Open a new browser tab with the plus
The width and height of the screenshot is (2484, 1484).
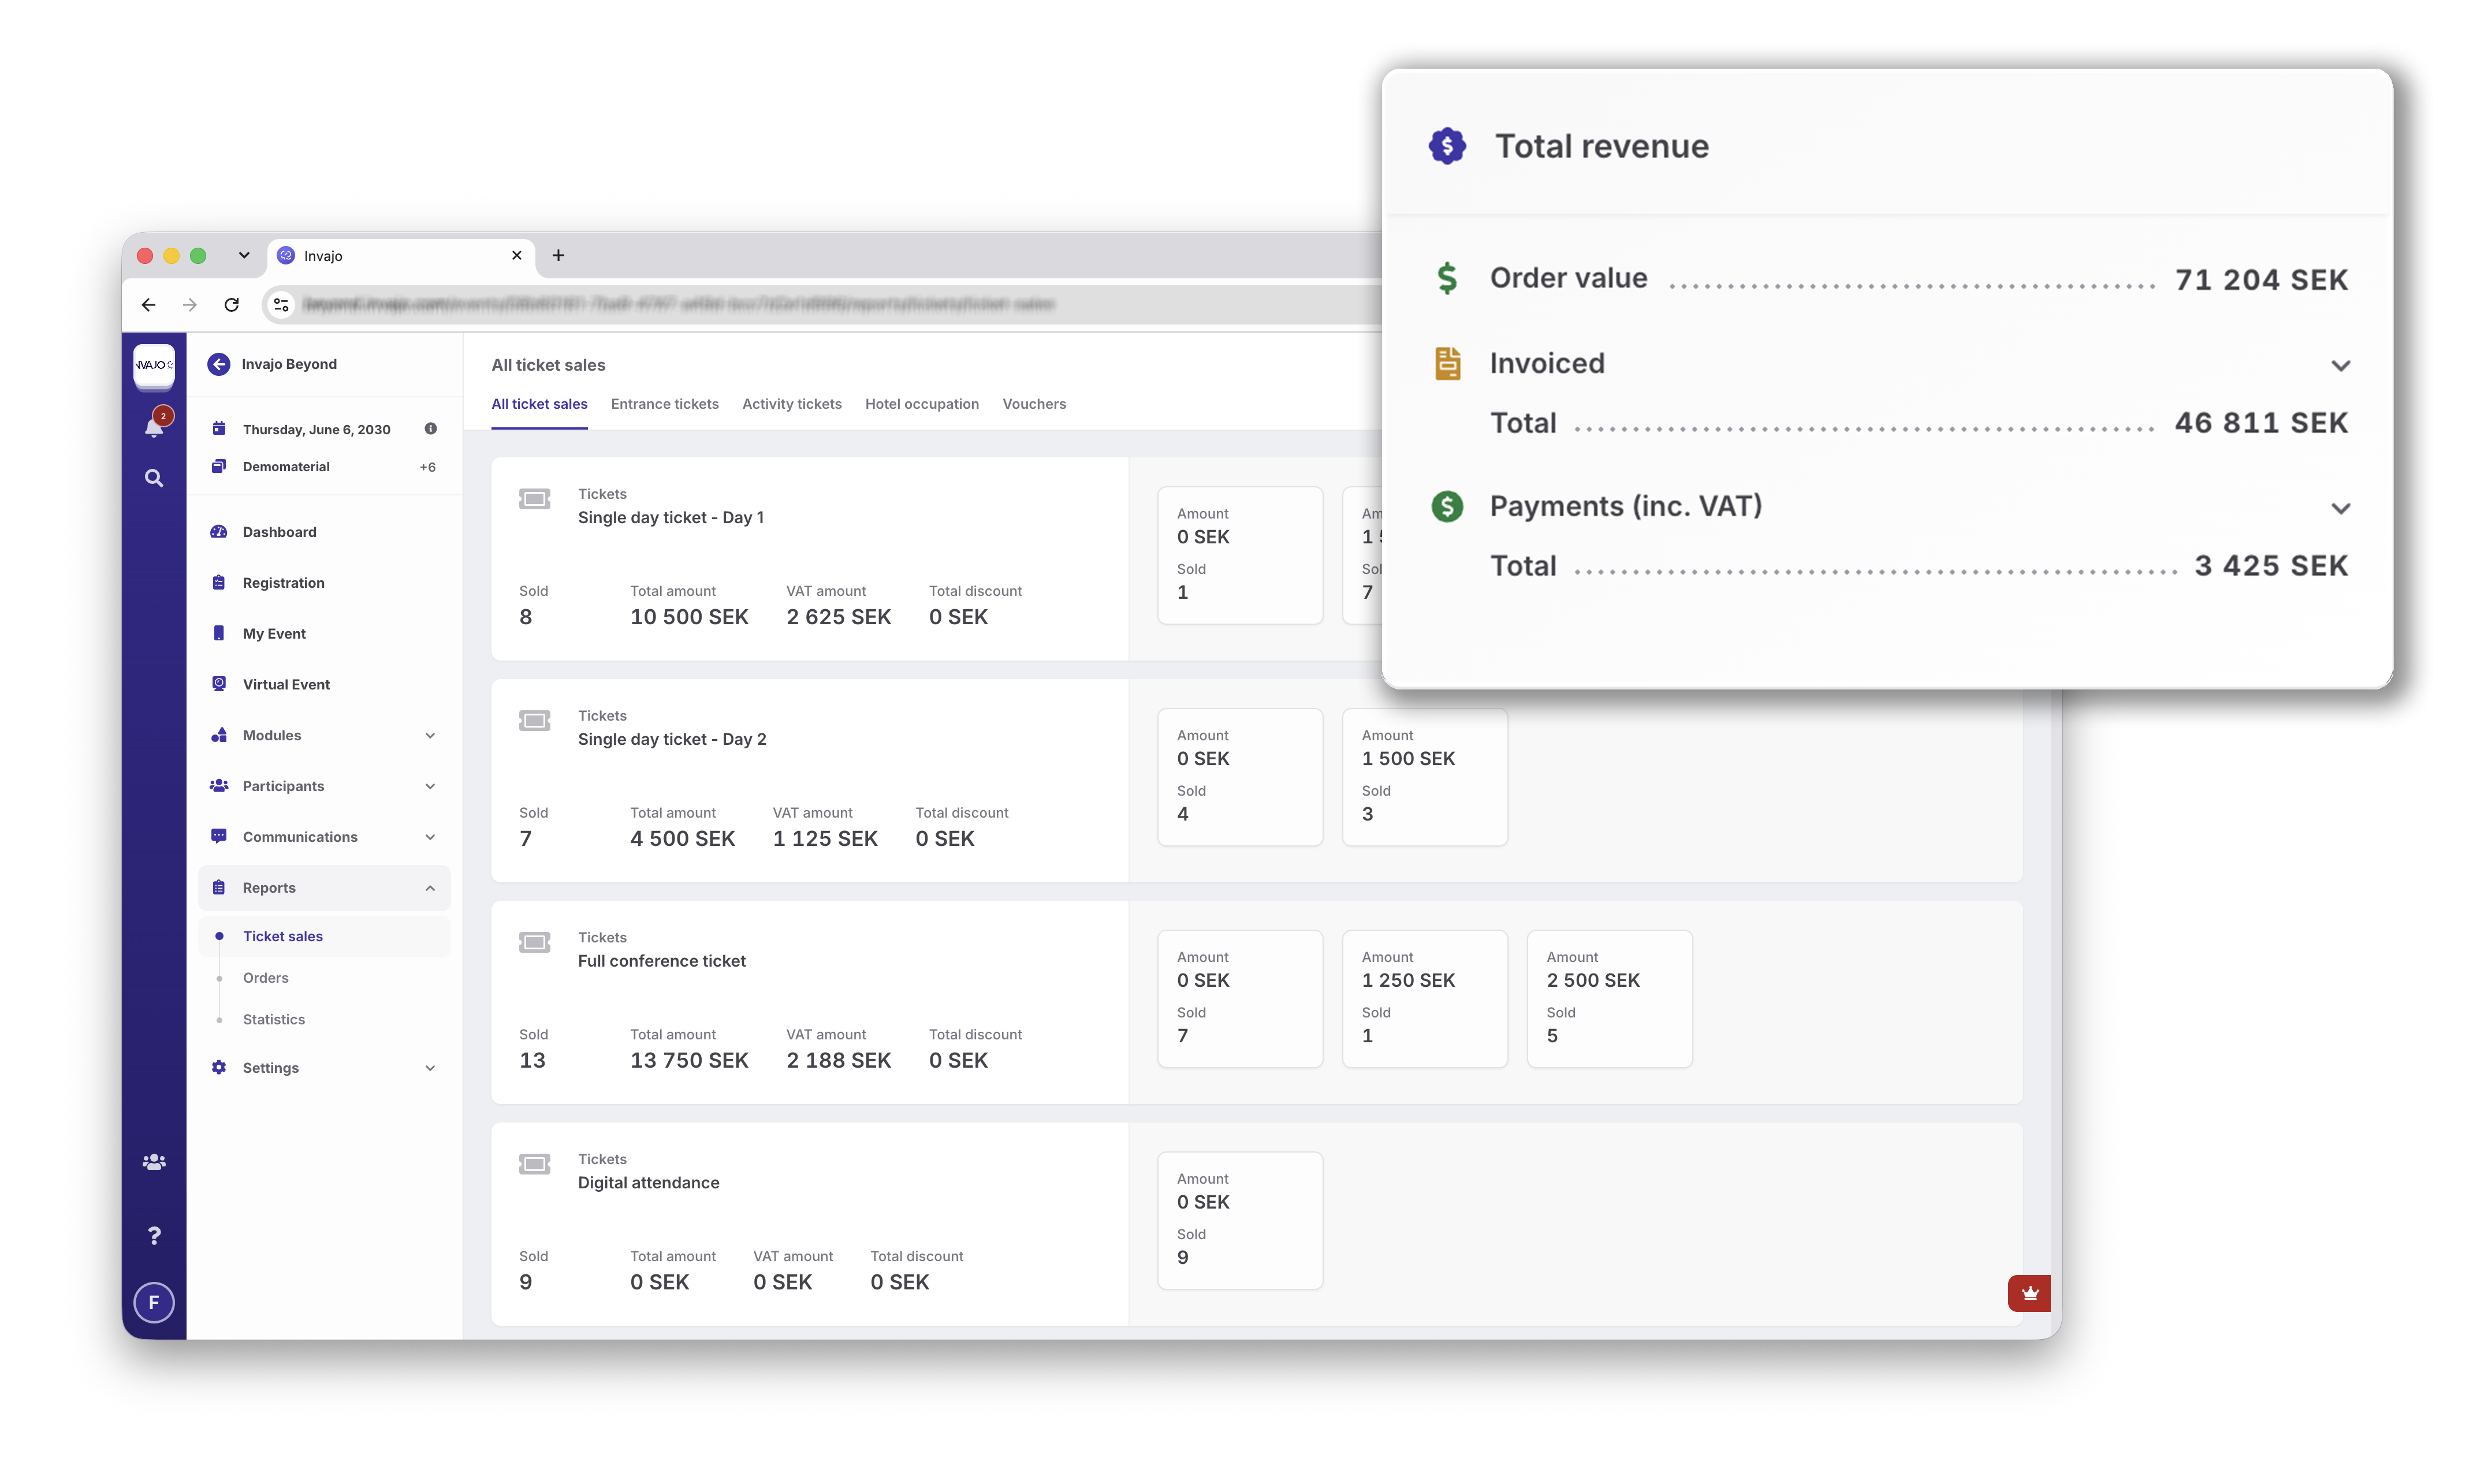[558, 256]
